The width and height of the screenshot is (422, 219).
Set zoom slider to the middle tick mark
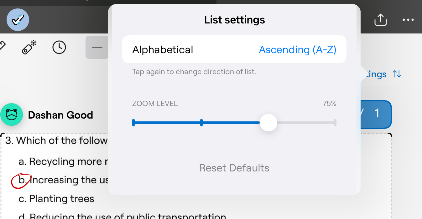201,123
